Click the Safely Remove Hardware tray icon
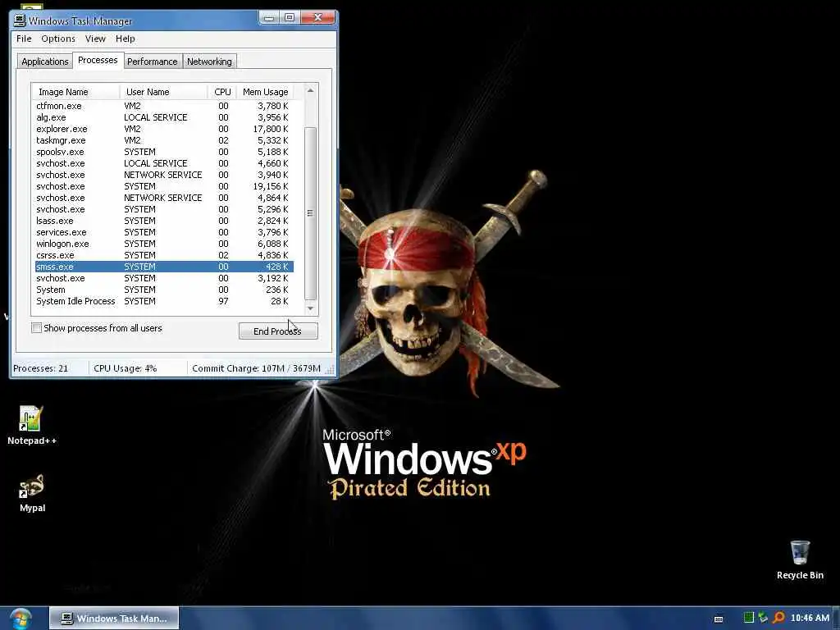The height and width of the screenshot is (630, 840). click(763, 618)
